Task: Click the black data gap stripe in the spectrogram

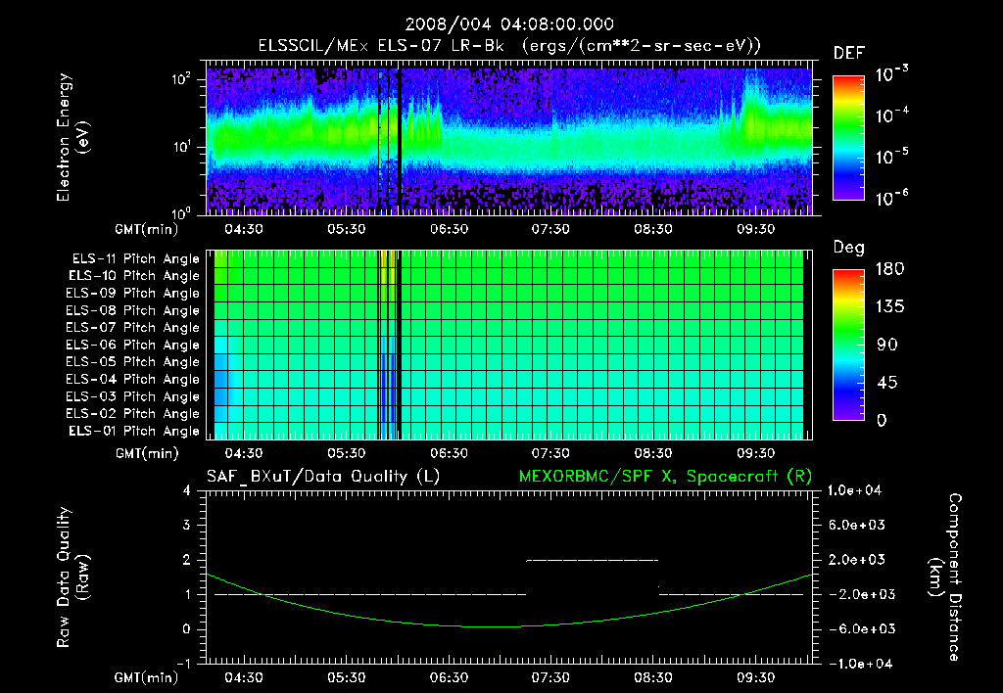Action: pyautogui.click(x=400, y=141)
